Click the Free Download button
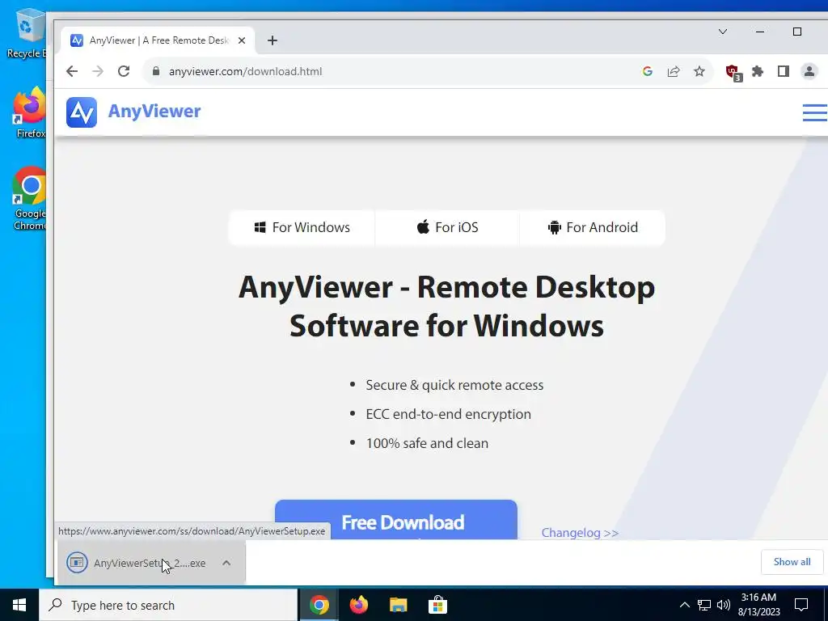 click(x=396, y=520)
